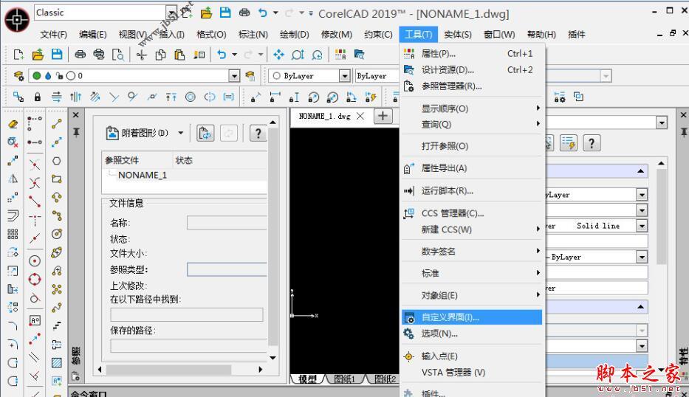The width and height of the screenshot is (689, 397).
Task: Click the Properties toolbar icon near the pan tools
Action: point(340,55)
